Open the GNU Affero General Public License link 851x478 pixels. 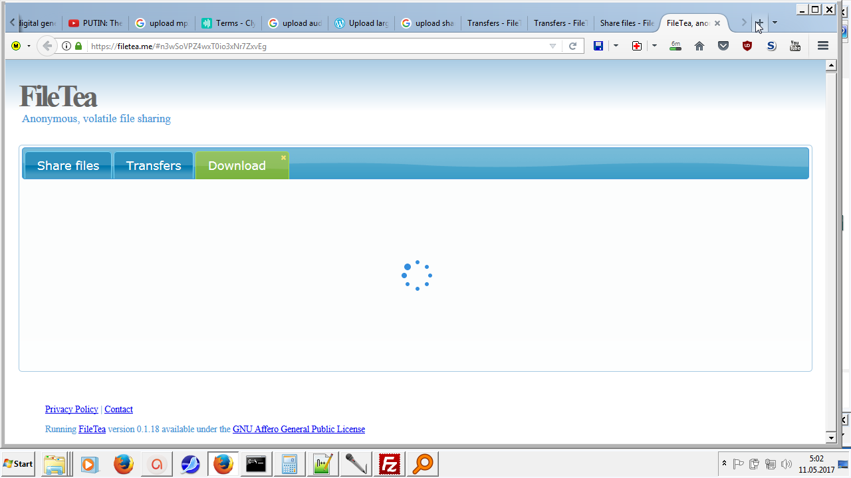tap(299, 430)
